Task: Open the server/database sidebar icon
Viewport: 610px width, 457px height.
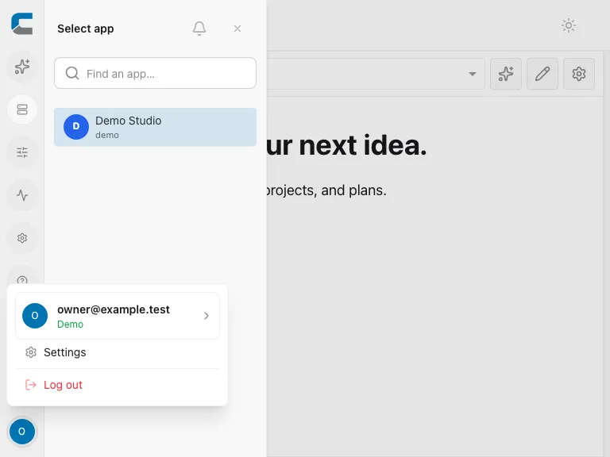Action: pyautogui.click(x=22, y=109)
